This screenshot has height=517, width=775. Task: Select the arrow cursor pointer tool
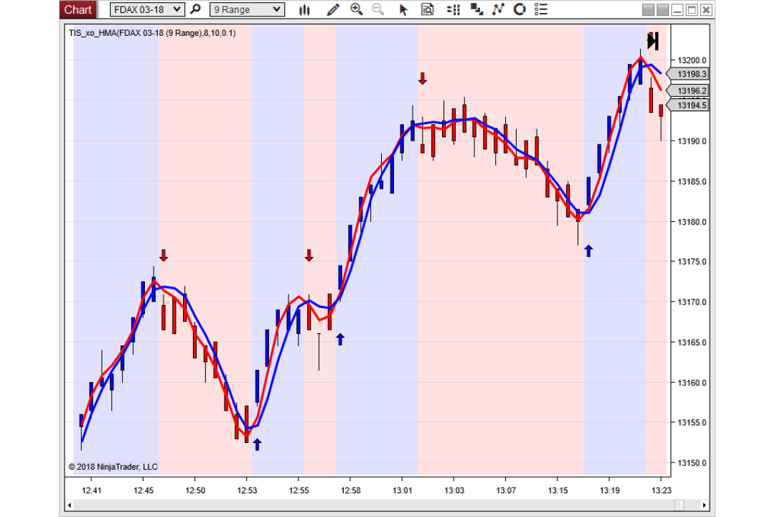[403, 9]
